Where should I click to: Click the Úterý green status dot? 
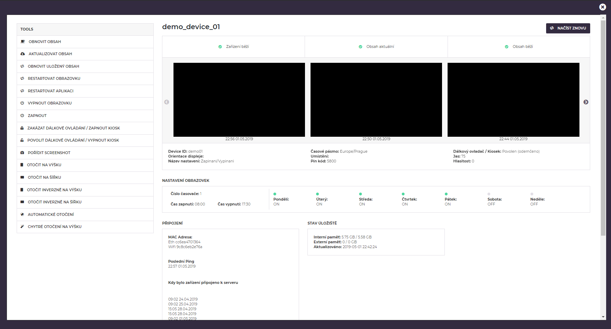317,194
